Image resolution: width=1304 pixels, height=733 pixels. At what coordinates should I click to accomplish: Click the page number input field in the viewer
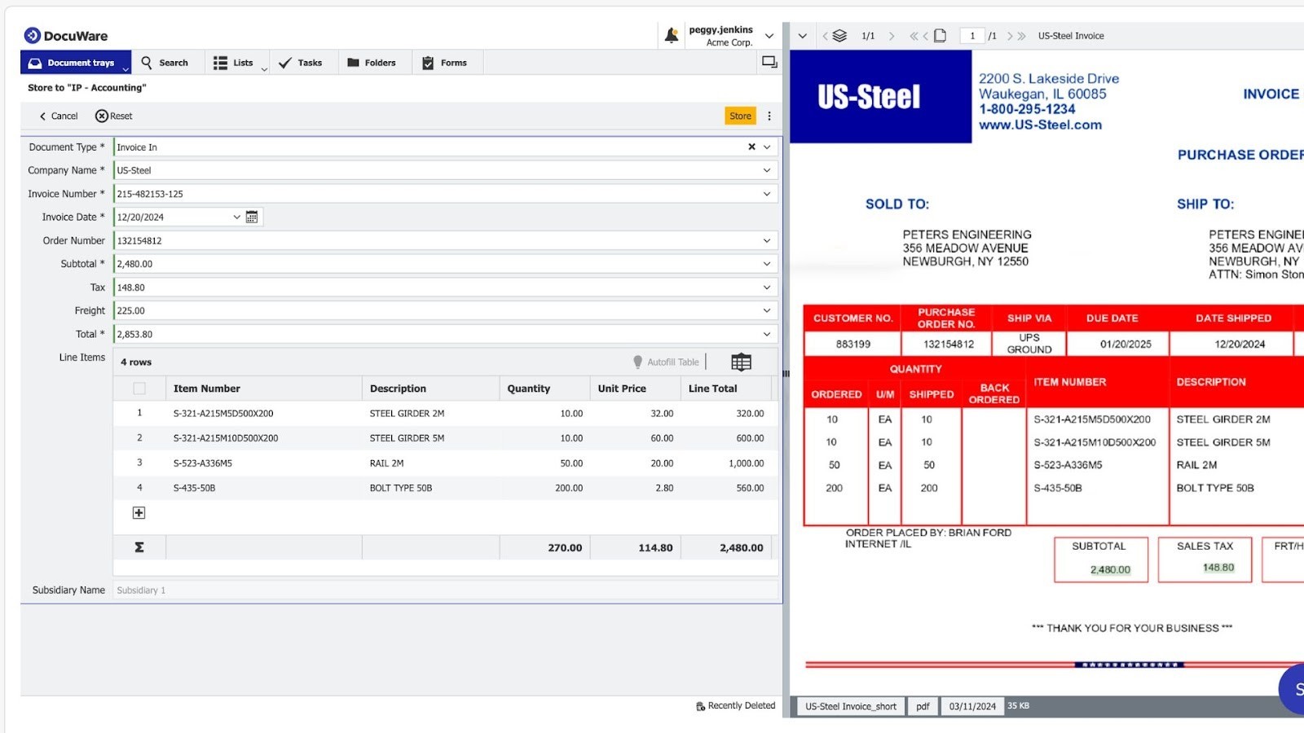tap(971, 35)
